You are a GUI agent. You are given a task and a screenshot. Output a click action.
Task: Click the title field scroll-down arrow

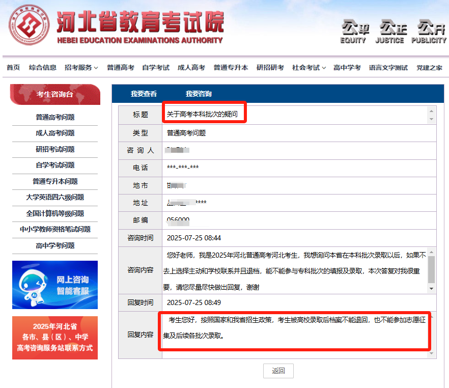coord(431,119)
